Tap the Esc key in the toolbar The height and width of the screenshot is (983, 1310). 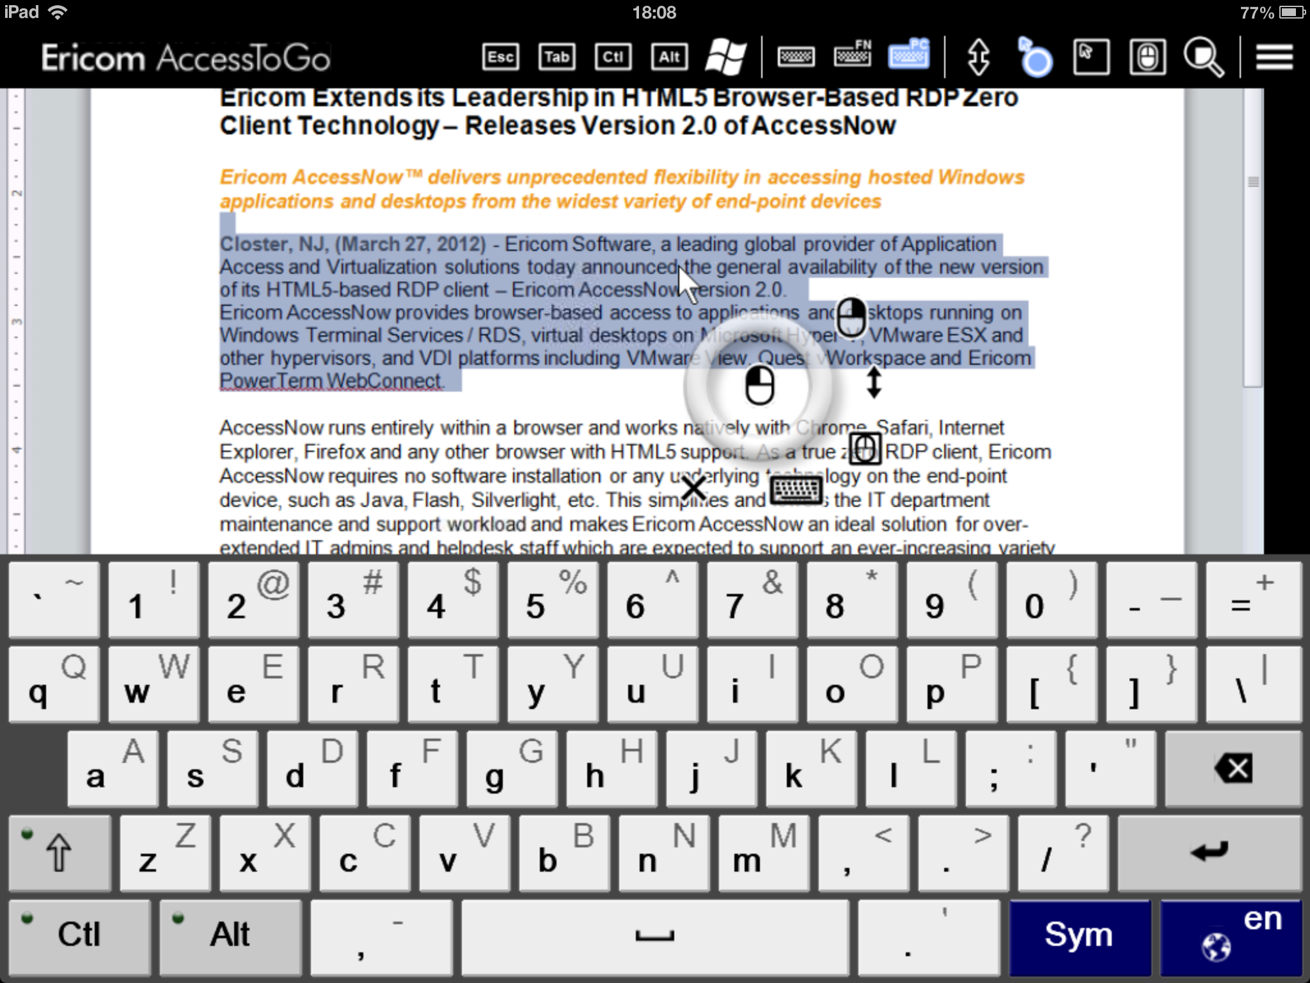[500, 58]
